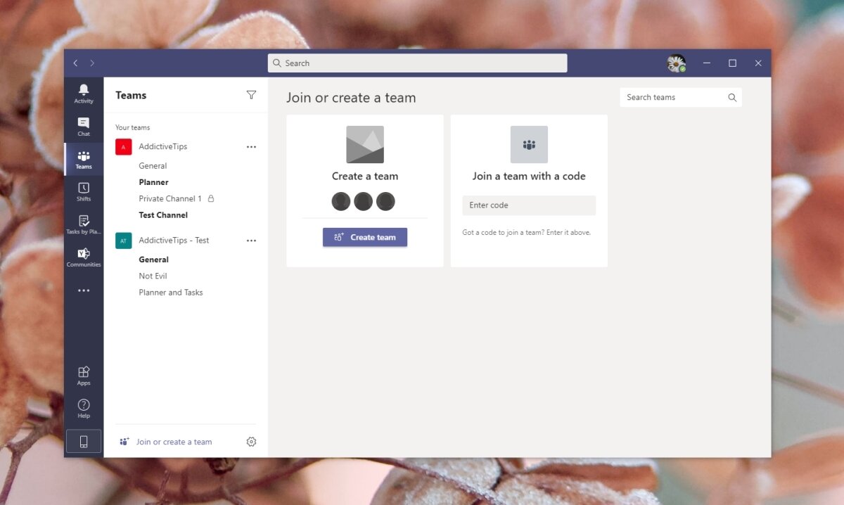Click the red AddictiveTips team avatar

click(124, 146)
